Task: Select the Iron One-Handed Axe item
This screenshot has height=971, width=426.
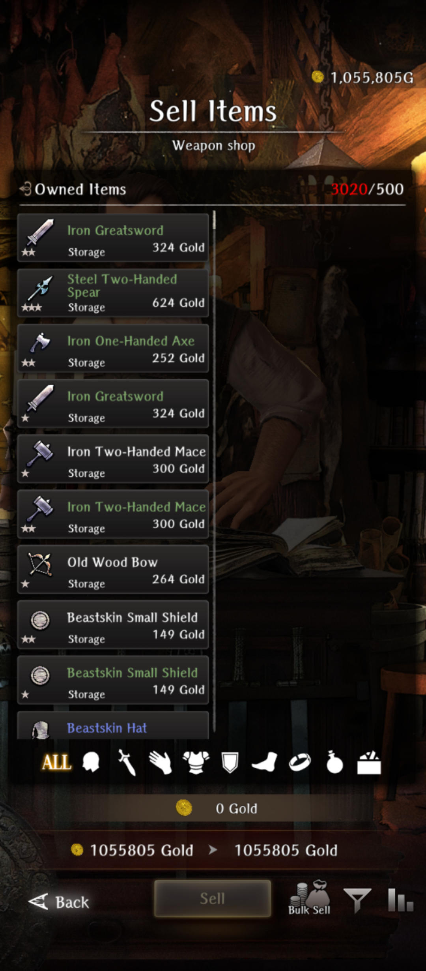Action: click(113, 348)
